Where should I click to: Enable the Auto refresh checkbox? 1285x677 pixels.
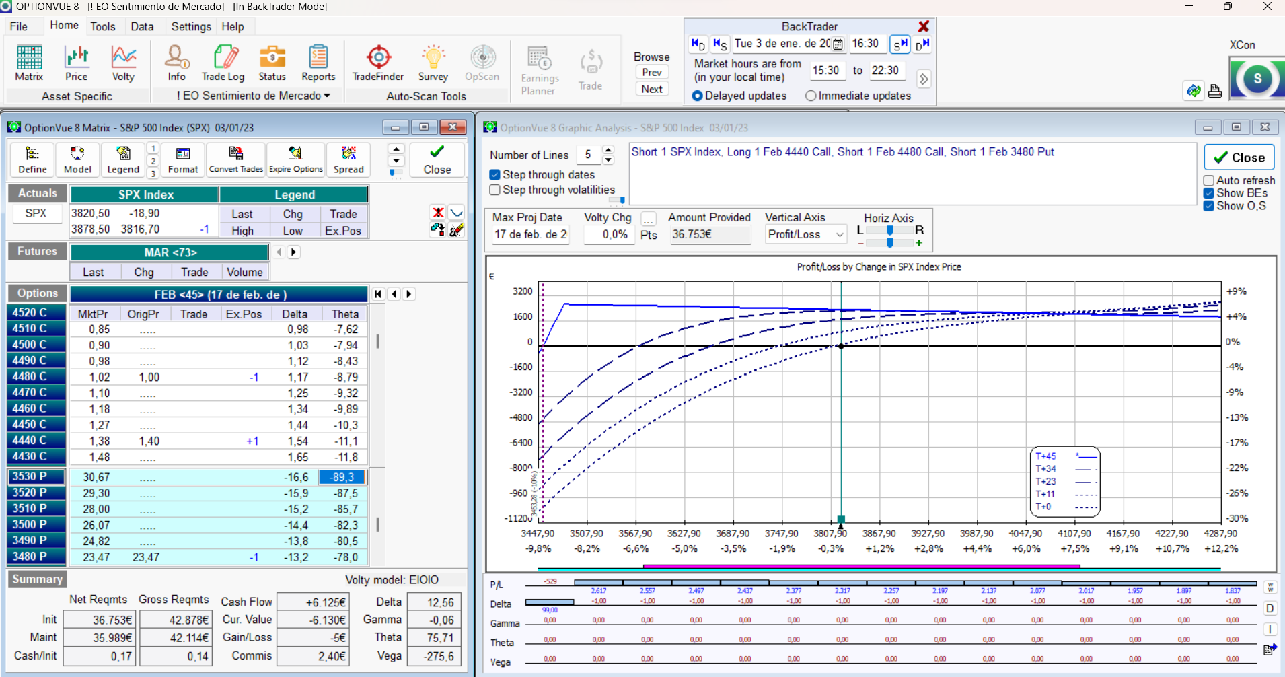point(1209,180)
